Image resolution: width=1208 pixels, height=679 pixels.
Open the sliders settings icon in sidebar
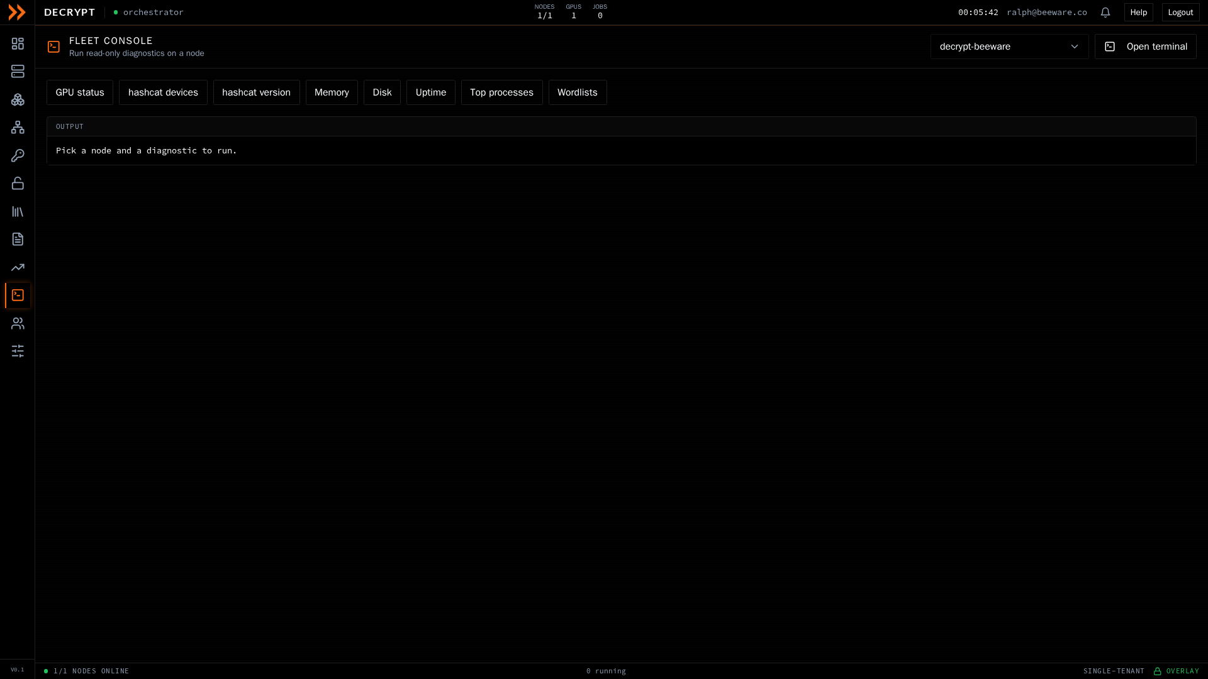[x=18, y=351]
